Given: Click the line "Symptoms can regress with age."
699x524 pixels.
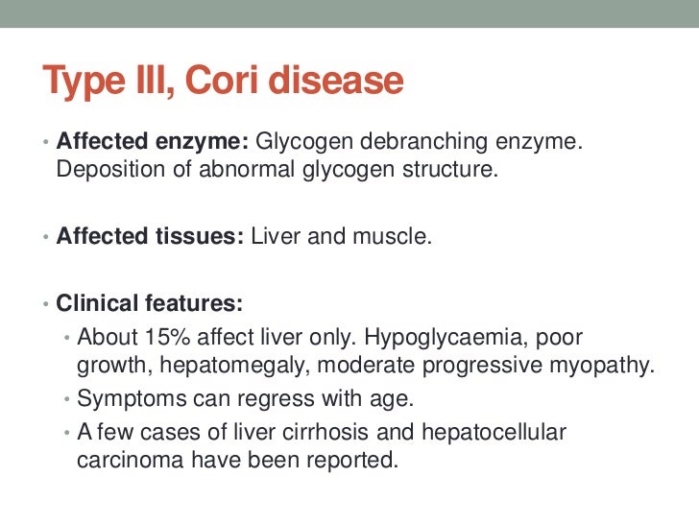Looking at the screenshot, I should [x=246, y=399].
